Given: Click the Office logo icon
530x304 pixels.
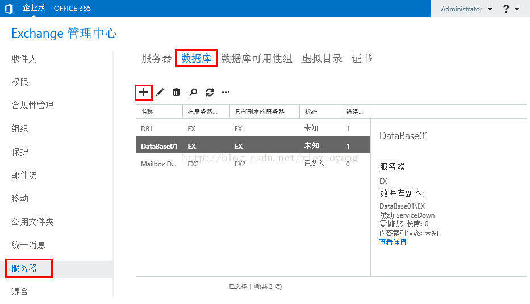Looking at the screenshot, I should coord(9,9).
